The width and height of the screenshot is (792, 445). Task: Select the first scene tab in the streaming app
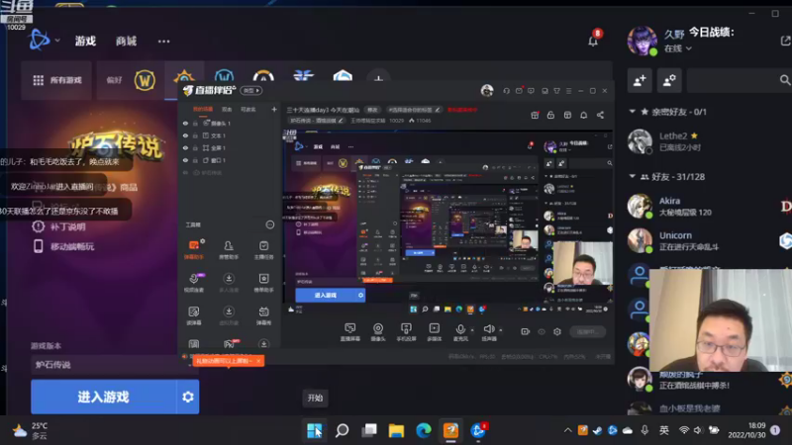(x=203, y=110)
